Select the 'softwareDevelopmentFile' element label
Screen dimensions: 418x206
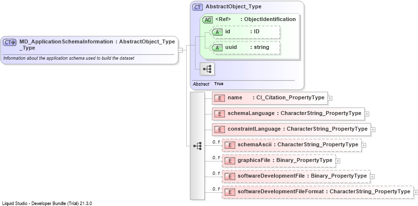click(271, 176)
